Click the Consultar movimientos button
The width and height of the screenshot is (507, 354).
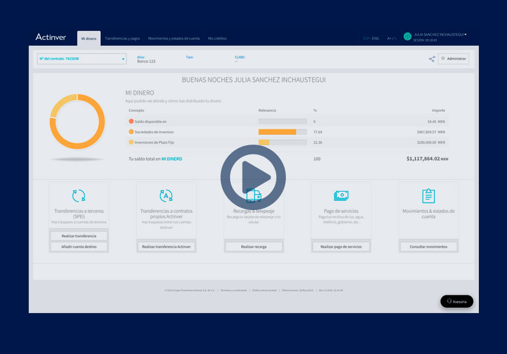point(428,247)
